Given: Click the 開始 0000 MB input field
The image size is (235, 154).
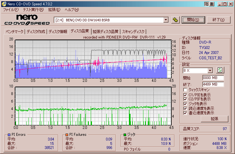Looking at the screenshot, I should click(213, 78).
